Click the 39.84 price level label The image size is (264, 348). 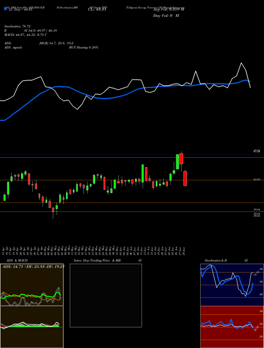(x=257, y=209)
